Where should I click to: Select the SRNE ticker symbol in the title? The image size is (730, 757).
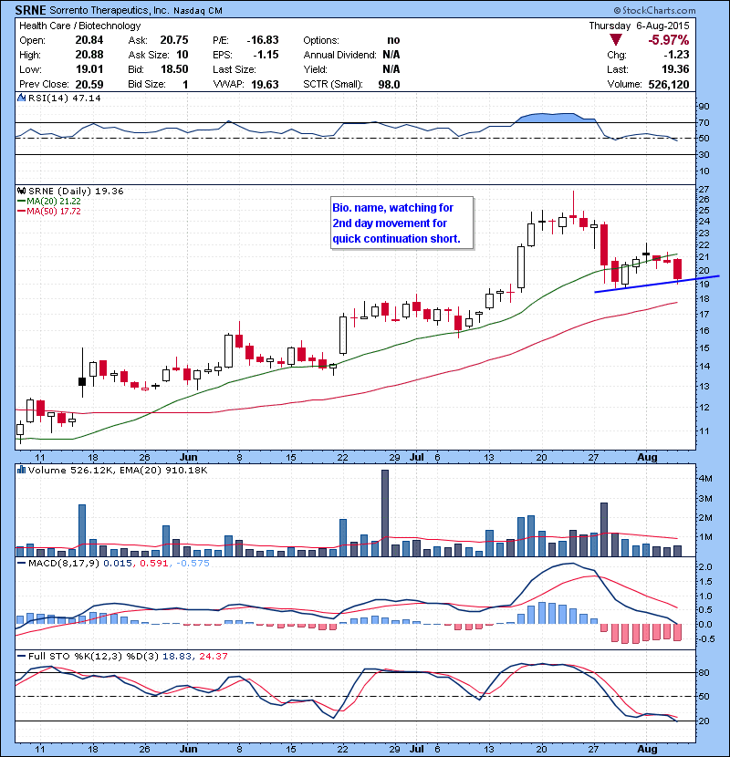(x=30, y=10)
